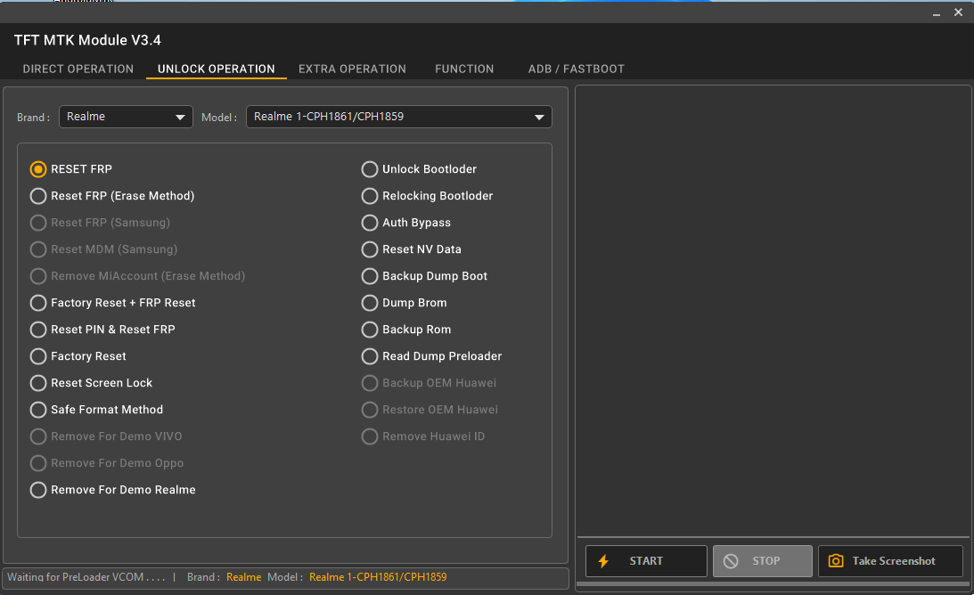Minimize the TFT MTK Module window
This screenshot has width=974, height=595.
click(936, 13)
